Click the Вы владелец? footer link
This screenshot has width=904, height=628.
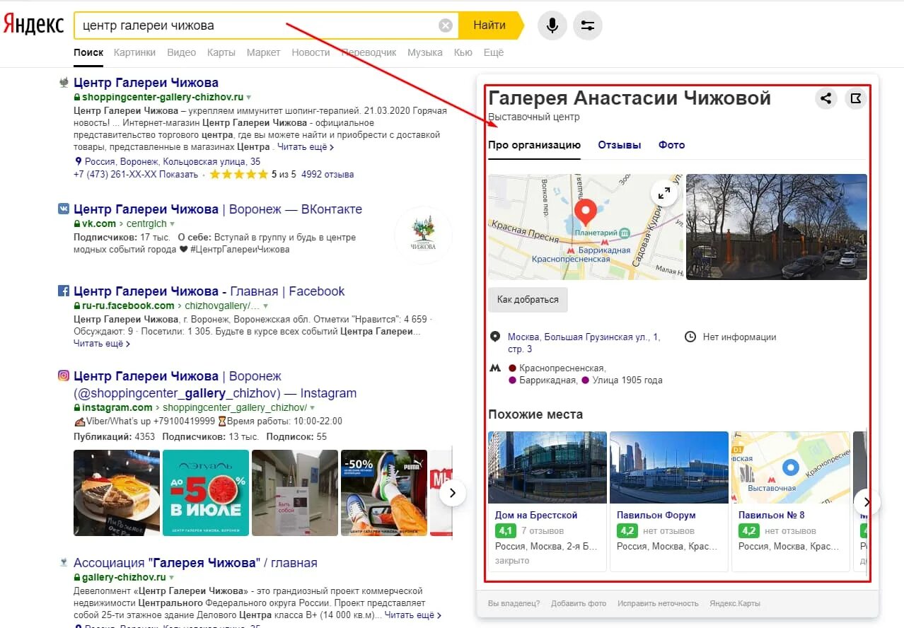[x=514, y=603]
